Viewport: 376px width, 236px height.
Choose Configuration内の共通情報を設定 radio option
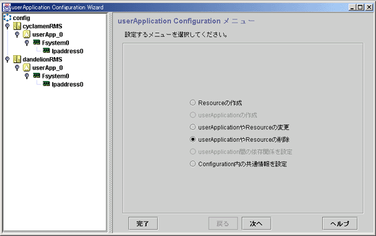pyautogui.click(x=193, y=164)
